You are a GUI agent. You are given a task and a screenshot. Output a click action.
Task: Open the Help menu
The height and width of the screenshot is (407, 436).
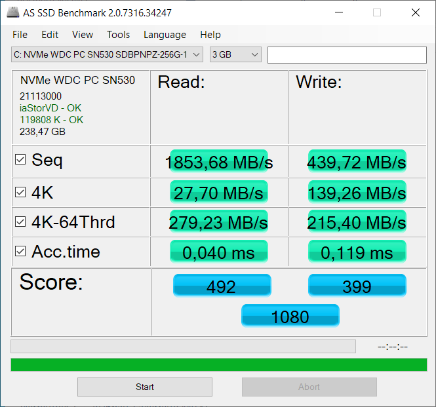[x=210, y=35]
